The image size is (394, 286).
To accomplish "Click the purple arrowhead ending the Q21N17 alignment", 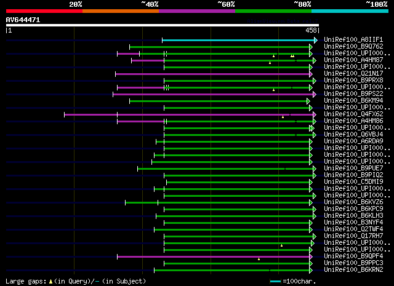I will click(x=311, y=74).
